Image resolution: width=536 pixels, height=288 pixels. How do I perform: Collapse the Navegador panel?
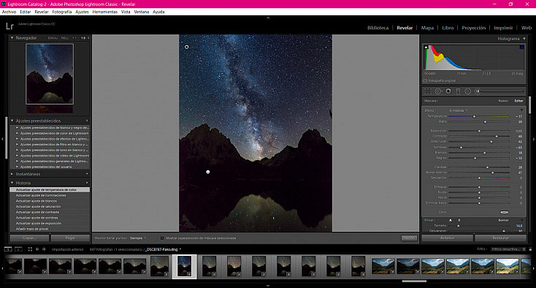coord(12,37)
